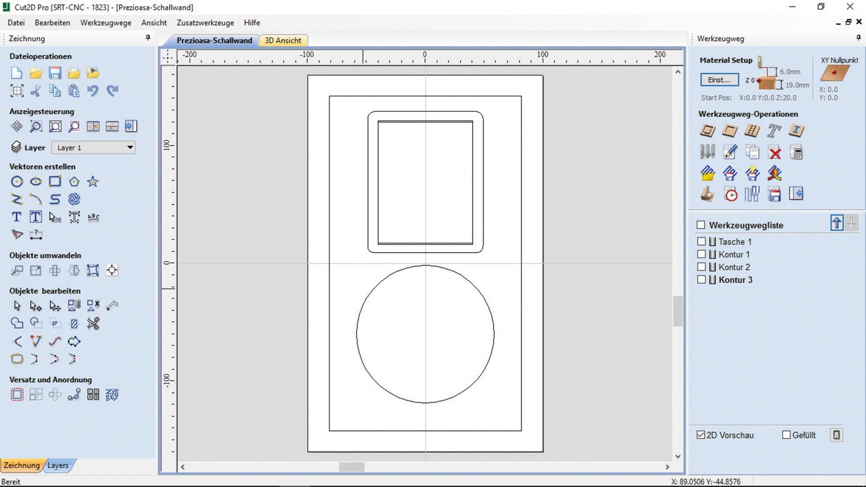Create a pocket toolpath icon

(730, 131)
